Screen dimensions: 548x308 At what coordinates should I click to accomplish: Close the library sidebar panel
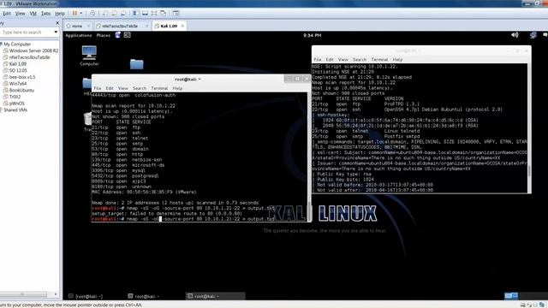click(x=57, y=23)
